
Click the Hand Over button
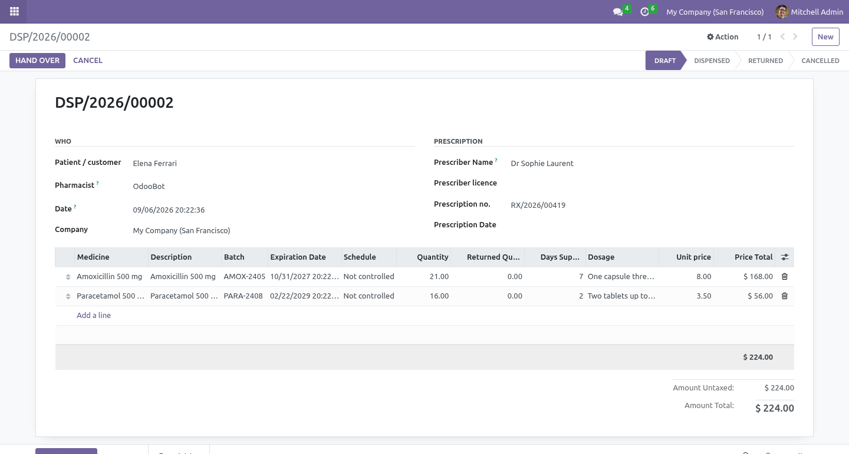37,61
